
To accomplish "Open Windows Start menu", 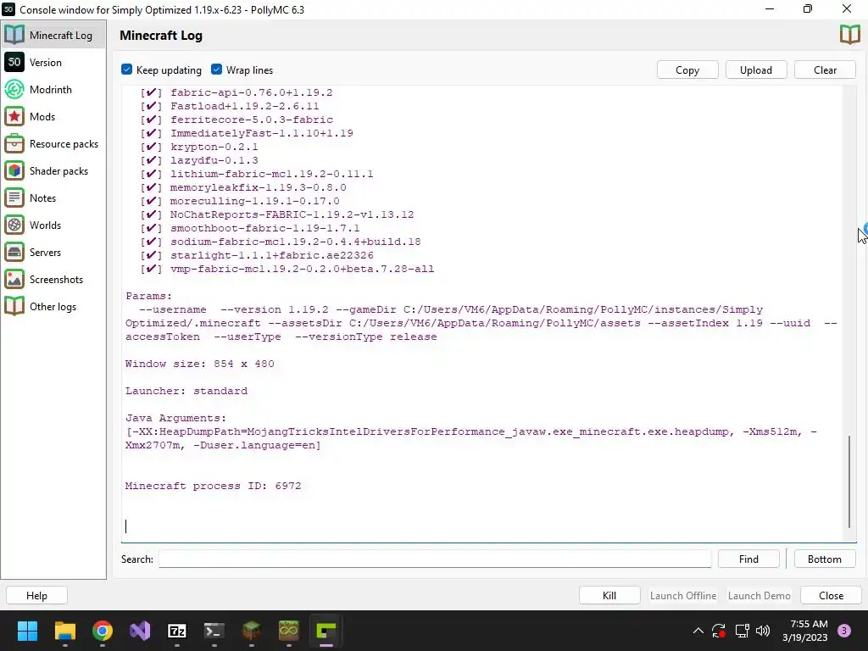I will (27, 631).
